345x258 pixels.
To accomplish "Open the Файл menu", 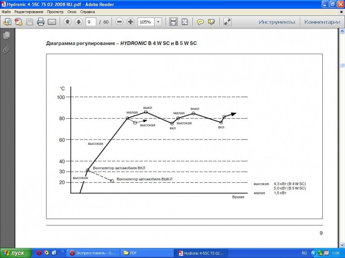I will pos(6,12).
